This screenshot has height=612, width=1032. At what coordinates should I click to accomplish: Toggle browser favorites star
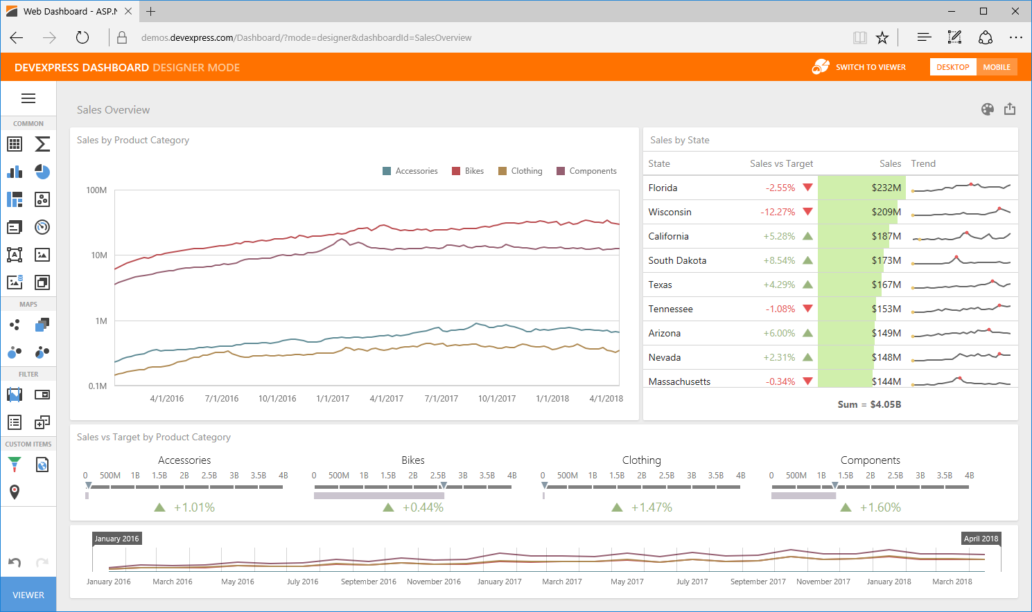[x=882, y=38]
